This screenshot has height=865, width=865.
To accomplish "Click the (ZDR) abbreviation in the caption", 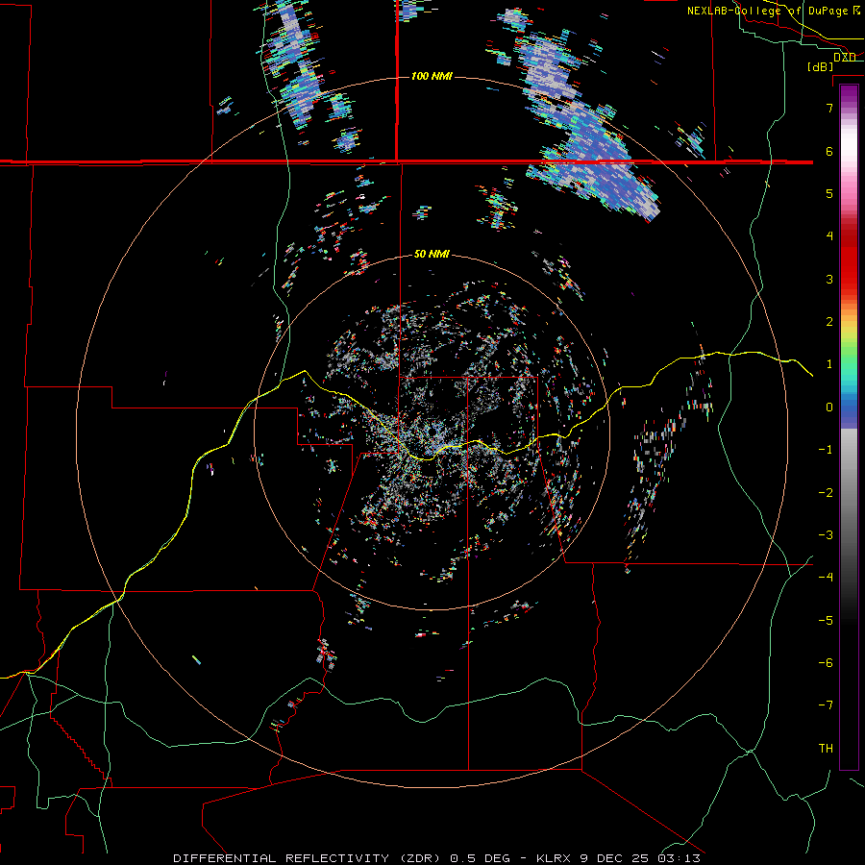I will coord(417,858).
